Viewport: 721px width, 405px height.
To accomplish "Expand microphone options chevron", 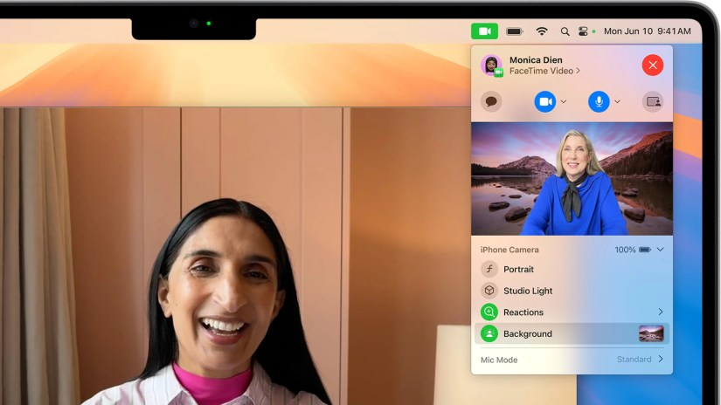I will (x=617, y=101).
